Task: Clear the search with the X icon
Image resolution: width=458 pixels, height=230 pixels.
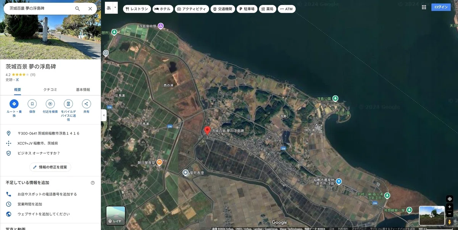Action: (x=90, y=8)
